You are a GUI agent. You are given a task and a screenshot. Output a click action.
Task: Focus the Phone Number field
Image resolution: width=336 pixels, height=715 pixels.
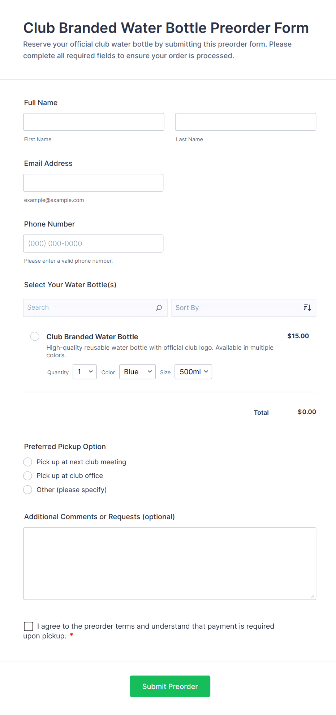pos(93,244)
